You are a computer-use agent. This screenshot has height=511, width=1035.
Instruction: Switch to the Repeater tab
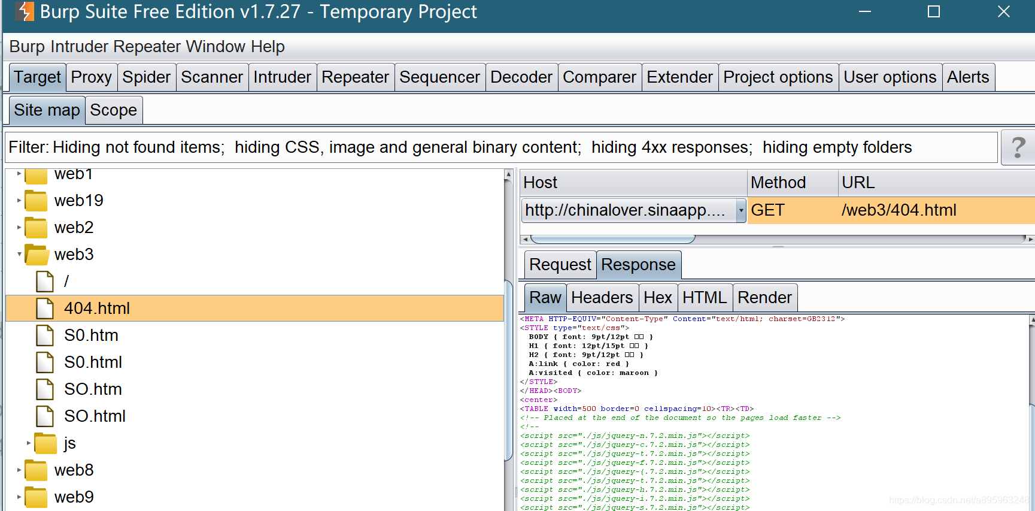pyautogui.click(x=356, y=77)
